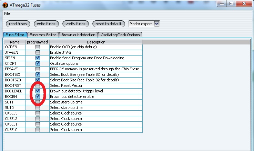This screenshot has height=151, width=254.
Task: Enable the OCDEN fuse checkbox
Action: coord(38,47)
